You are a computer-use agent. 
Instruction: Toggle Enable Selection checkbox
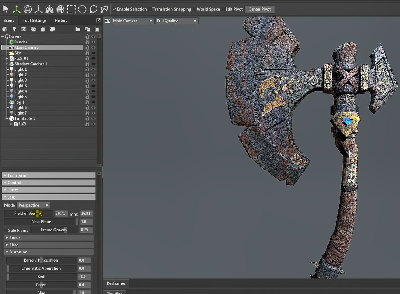click(115, 9)
